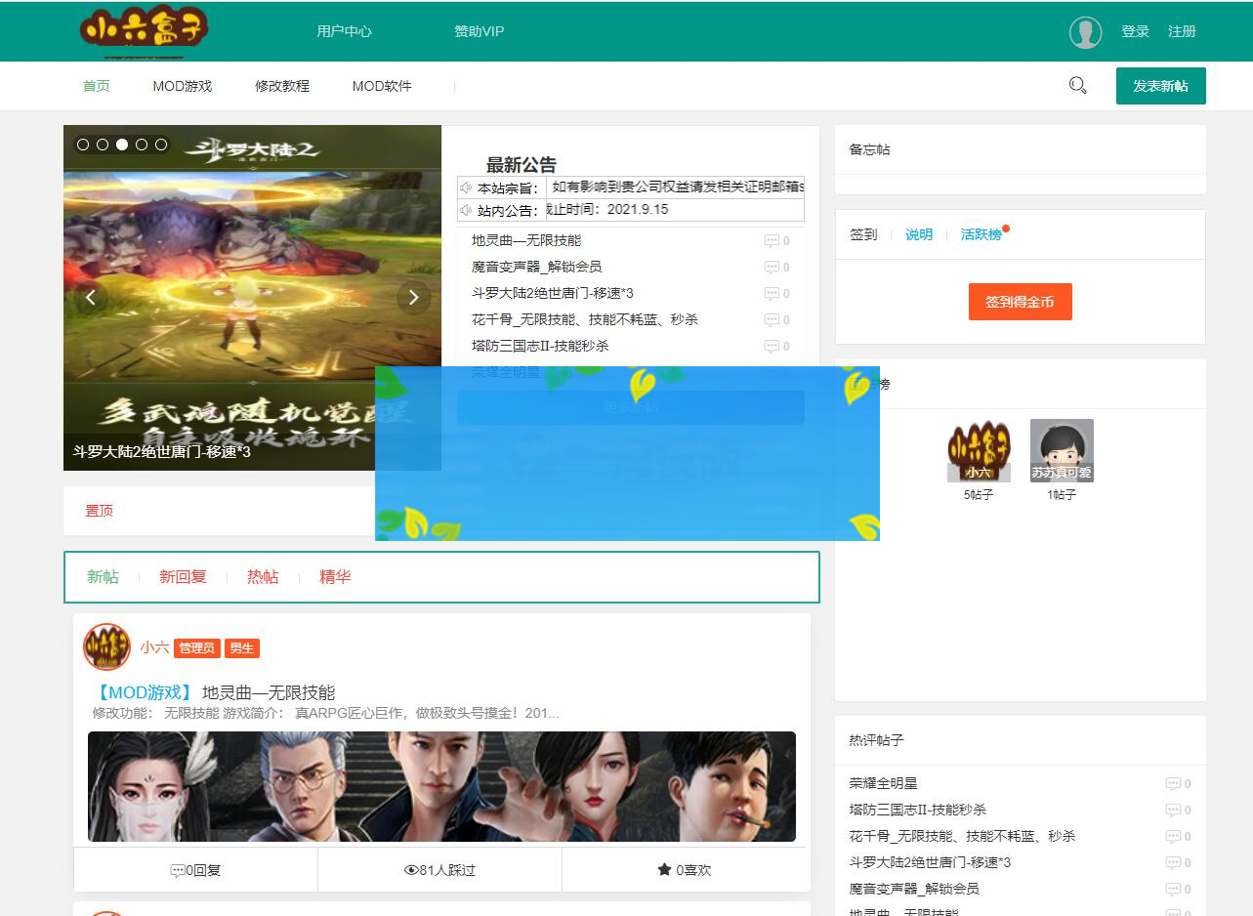
Task: Select the first carousel indicator dot
Action: pos(84,144)
